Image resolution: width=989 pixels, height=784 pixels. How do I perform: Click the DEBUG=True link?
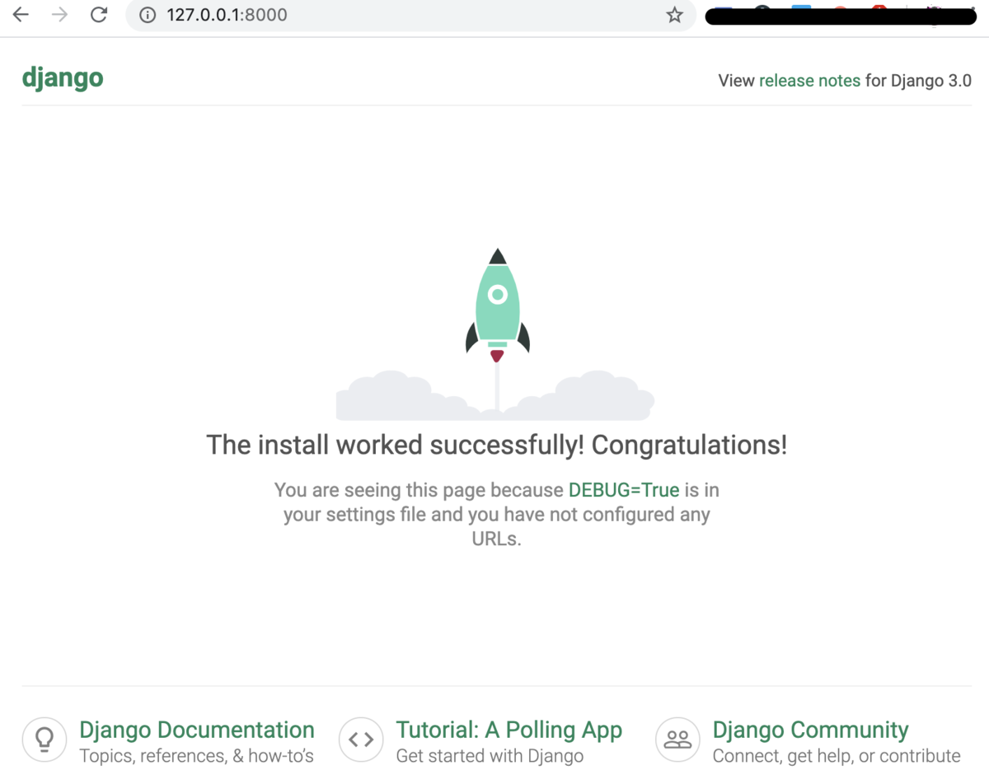coord(624,490)
